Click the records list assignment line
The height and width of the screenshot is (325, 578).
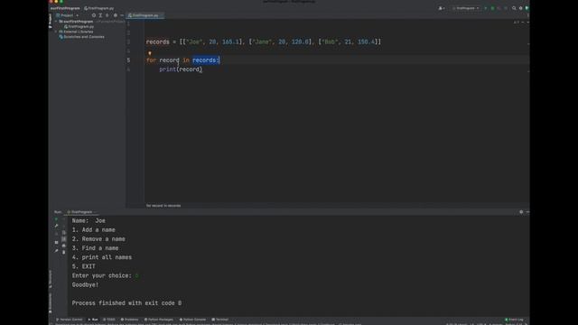263,42
